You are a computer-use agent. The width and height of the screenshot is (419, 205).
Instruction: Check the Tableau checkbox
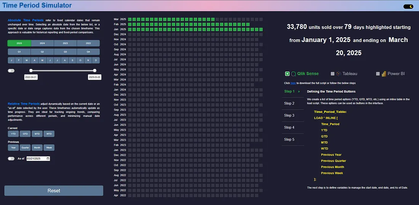333,74
